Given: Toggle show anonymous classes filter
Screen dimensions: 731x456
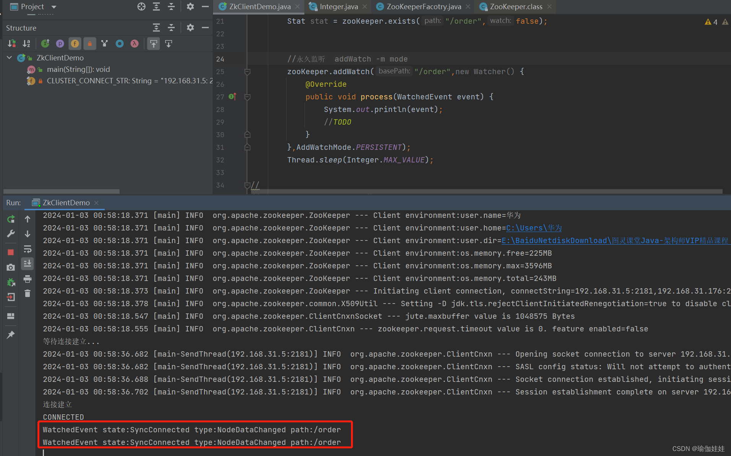Looking at the screenshot, I should (120, 44).
